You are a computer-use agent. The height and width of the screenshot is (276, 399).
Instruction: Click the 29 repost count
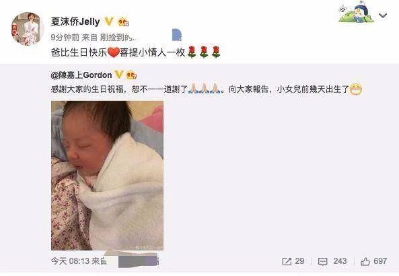click(x=299, y=261)
